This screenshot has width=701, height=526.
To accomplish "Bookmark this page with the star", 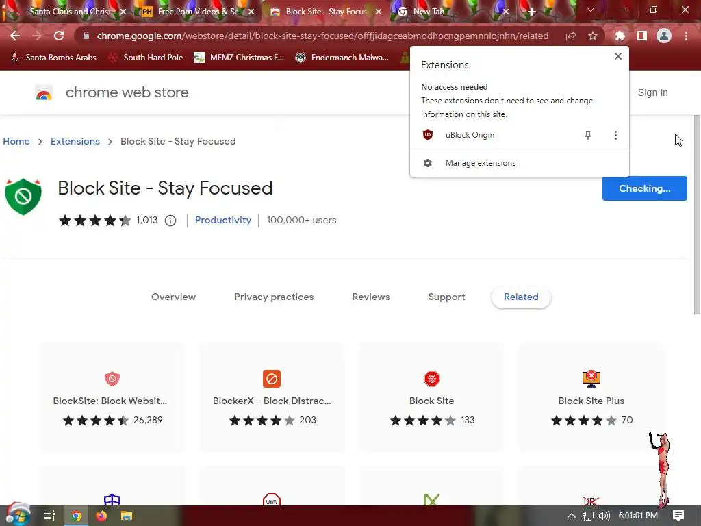I will point(593,36).
